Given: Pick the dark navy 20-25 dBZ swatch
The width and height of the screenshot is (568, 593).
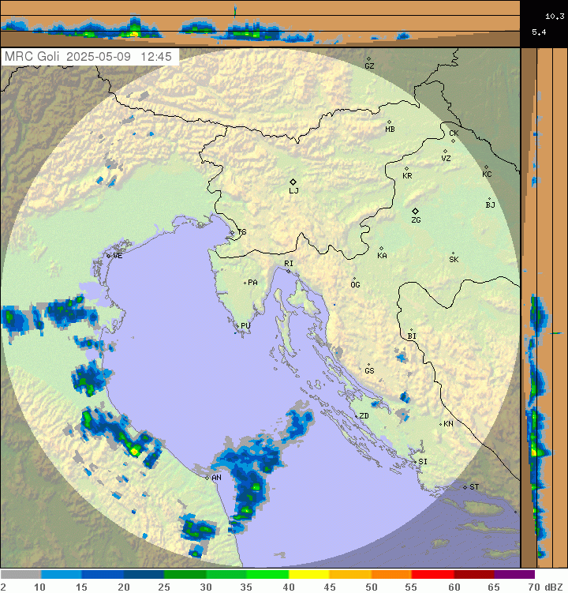Looking at the screenshot, I should point(144,575).
